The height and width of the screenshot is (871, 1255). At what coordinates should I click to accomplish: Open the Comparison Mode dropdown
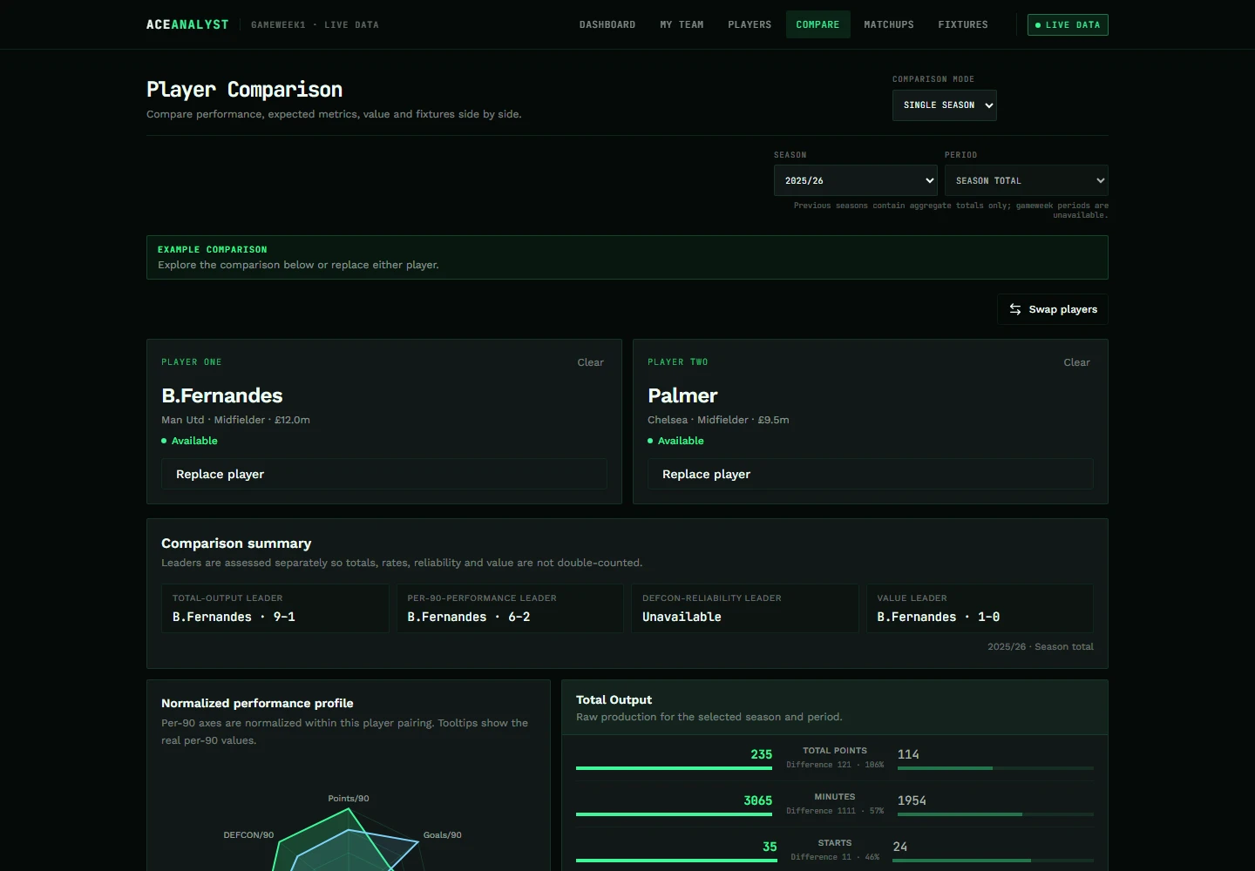point(944,105)
